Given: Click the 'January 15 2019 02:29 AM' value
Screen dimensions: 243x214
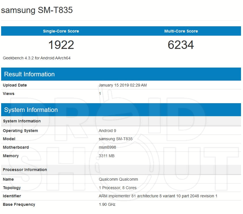Looking at the screenshot, I should 123,85.
